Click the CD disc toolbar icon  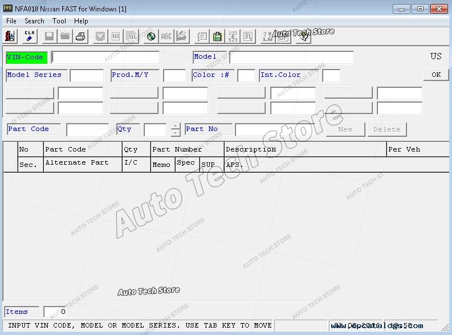click(151, 36)
